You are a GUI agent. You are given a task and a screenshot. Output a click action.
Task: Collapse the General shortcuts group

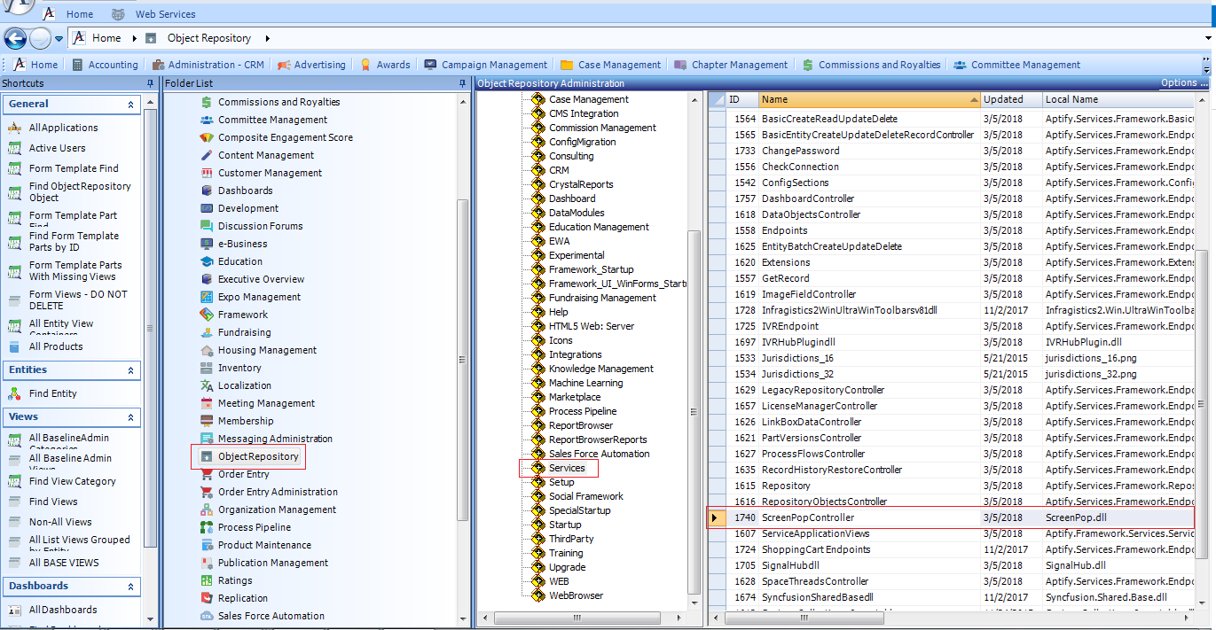[x=131, y=105]
